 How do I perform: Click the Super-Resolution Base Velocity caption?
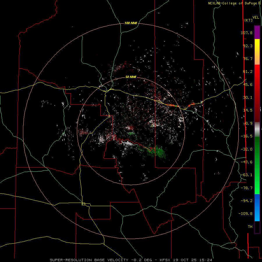[131, 260]
